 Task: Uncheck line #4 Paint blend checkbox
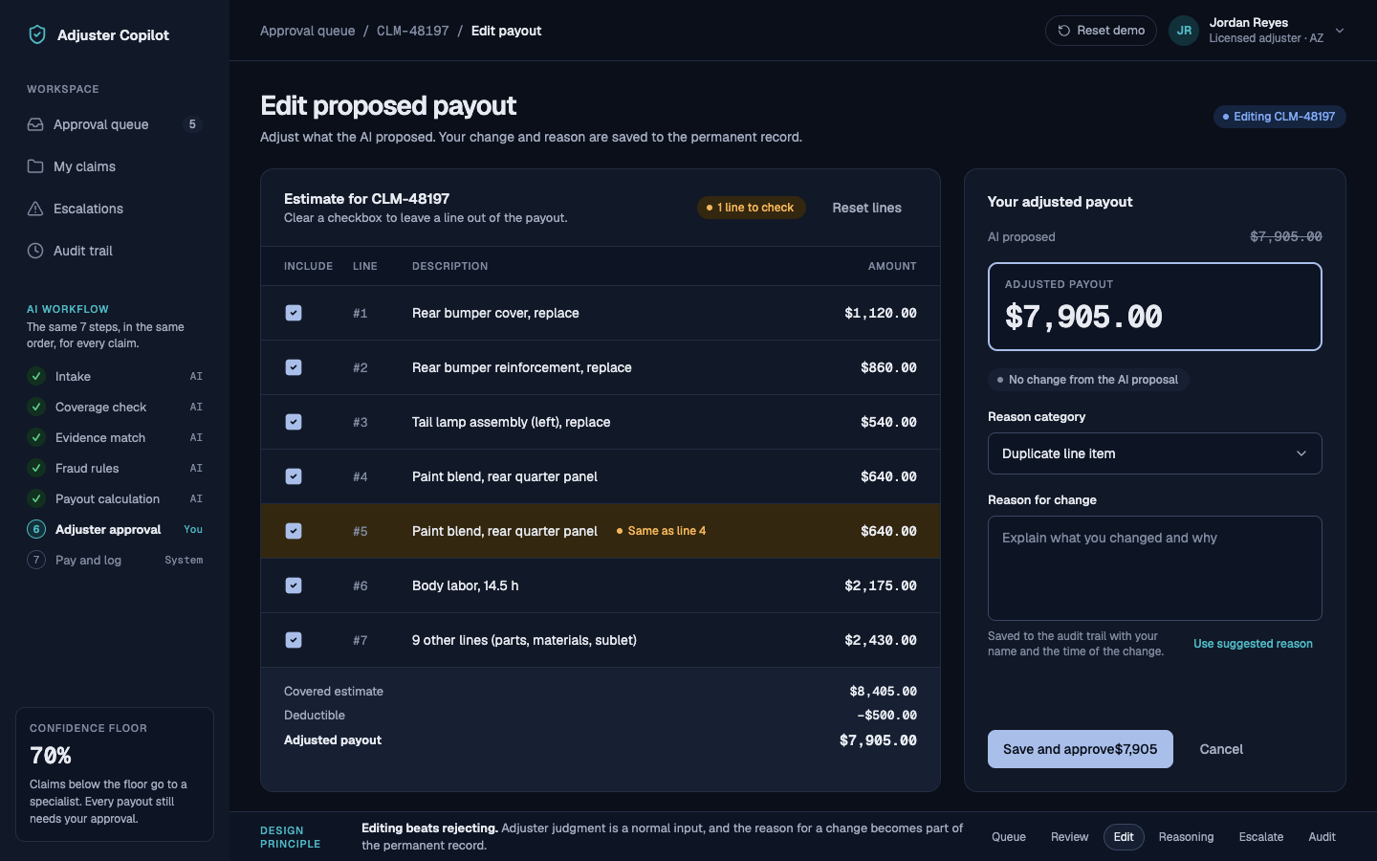coord(294,476)
